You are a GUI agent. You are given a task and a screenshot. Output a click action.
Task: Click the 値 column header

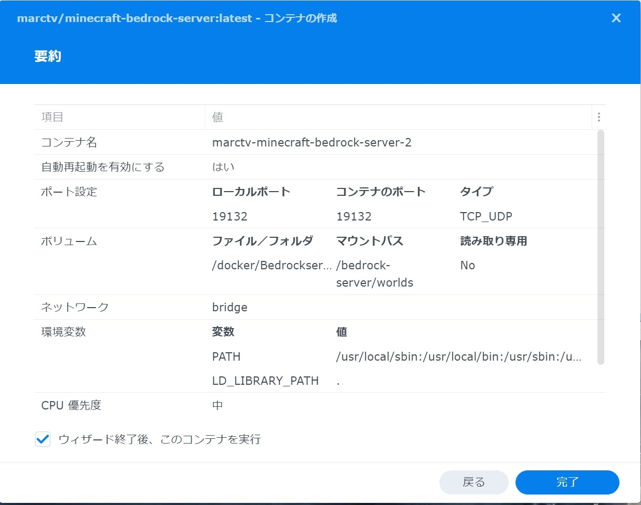click(217, 117)
